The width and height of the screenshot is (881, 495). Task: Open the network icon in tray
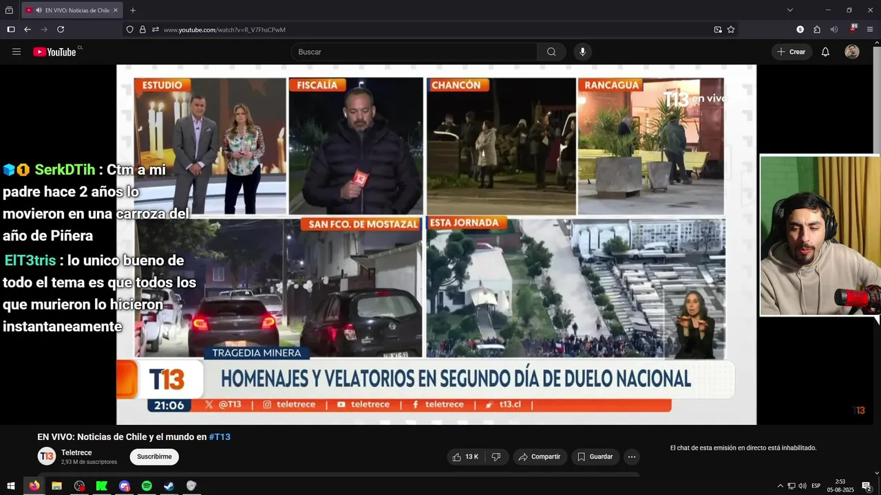point(791,486)
